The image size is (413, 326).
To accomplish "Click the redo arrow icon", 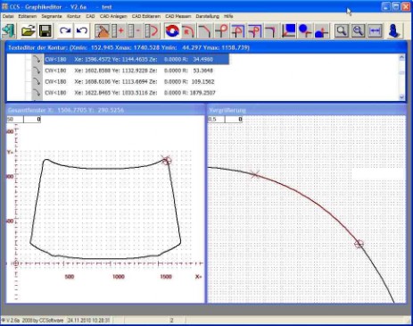I will 65,30.
